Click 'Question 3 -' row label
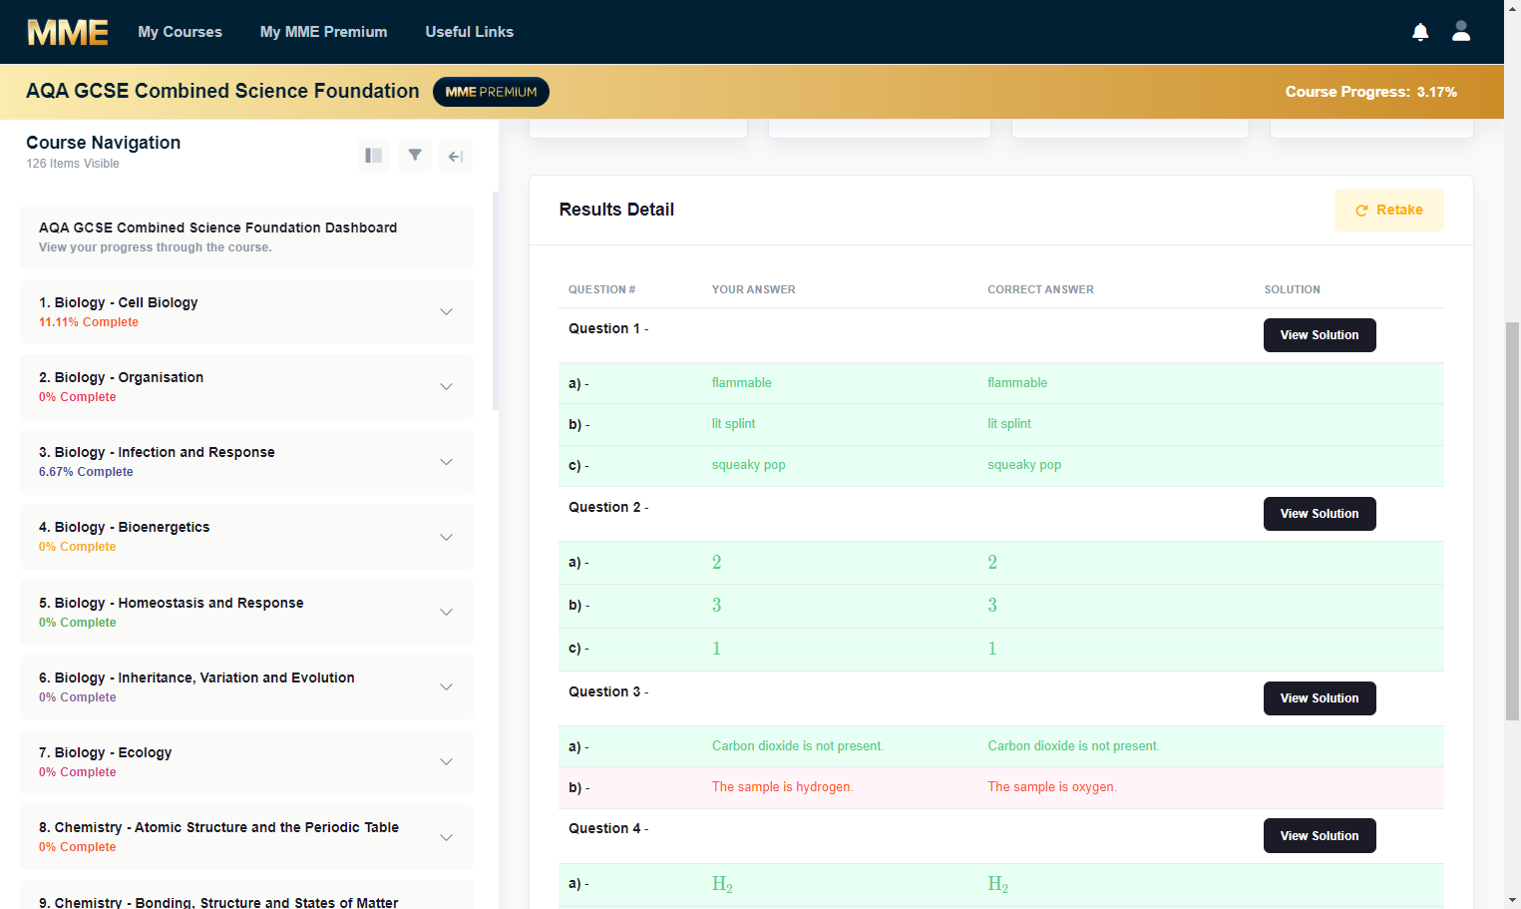Viewport: 1521px width, 909px height. click(x=608, y=691)
